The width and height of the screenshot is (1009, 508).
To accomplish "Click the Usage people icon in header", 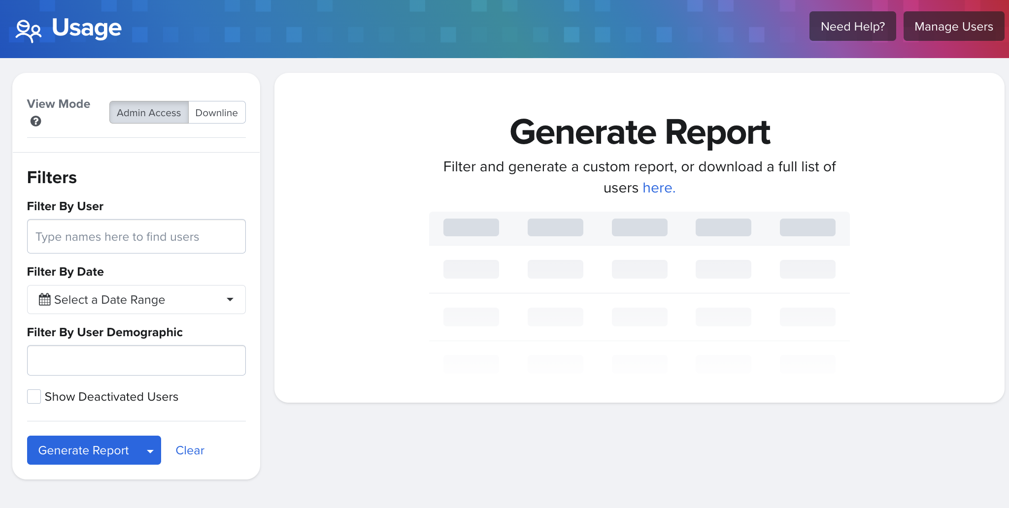I will (28, 31).
